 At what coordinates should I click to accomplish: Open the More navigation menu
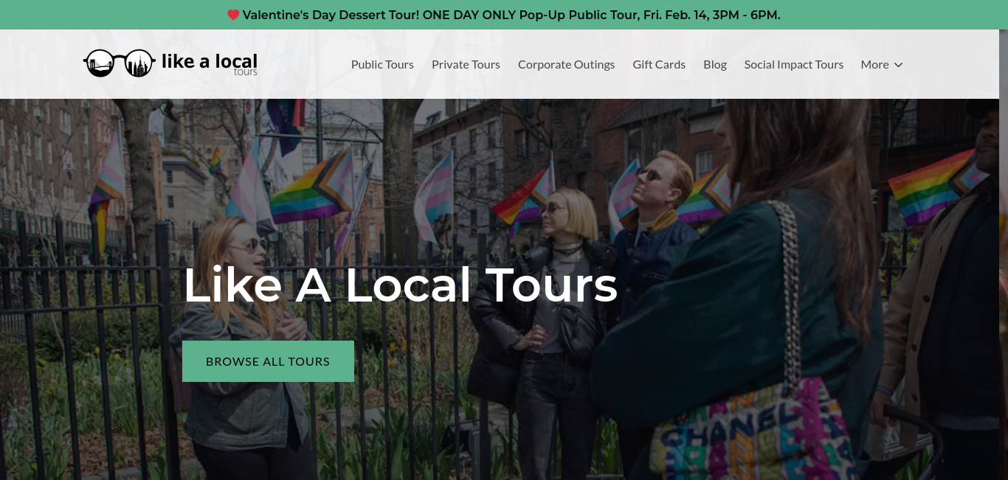coord(881,65)
